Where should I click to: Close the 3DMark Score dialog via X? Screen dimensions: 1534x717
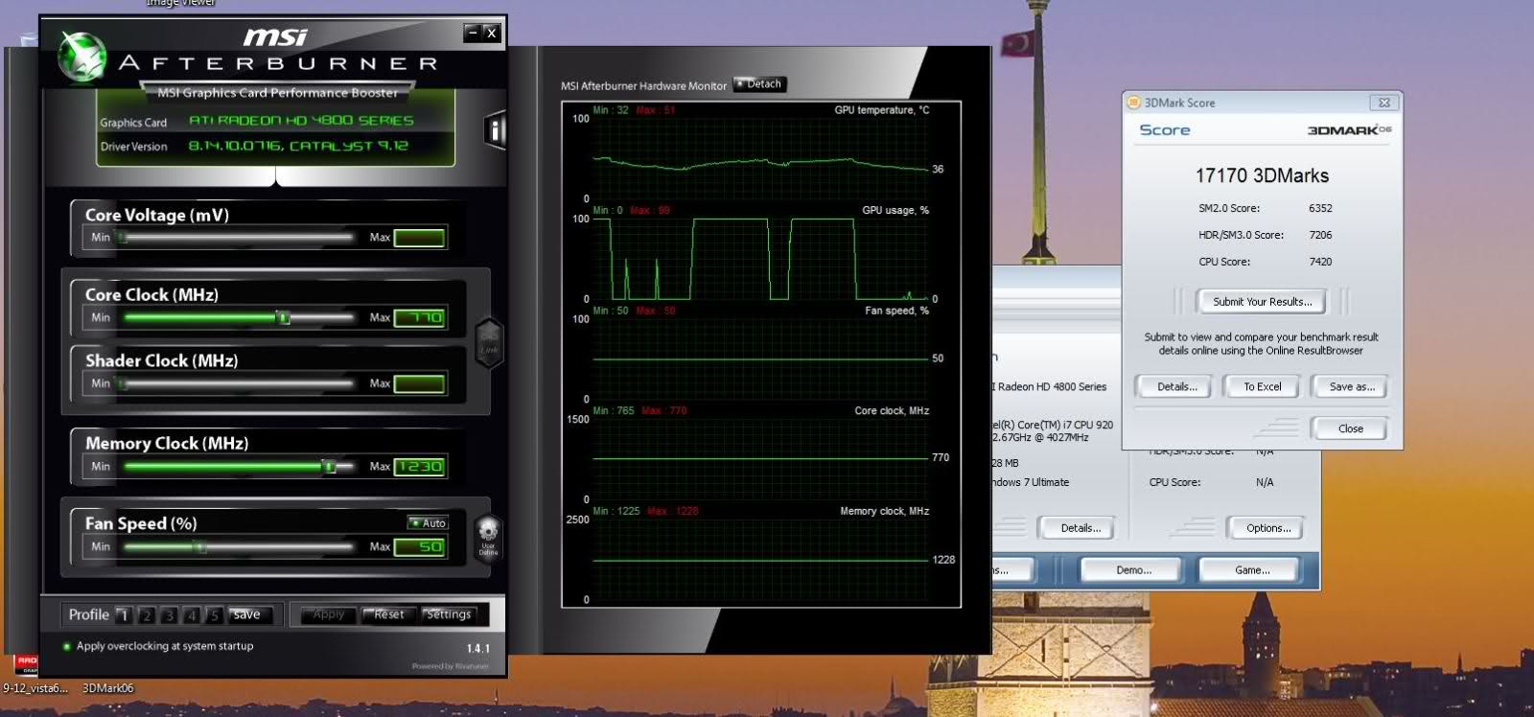(x=1384, y=103)
